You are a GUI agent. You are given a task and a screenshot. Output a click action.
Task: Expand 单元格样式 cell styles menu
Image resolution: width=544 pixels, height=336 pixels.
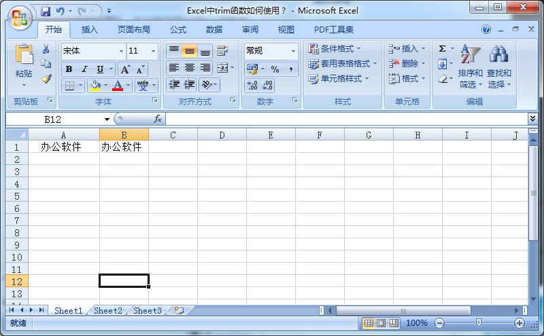pyautogui.click(x=338, y=79)
